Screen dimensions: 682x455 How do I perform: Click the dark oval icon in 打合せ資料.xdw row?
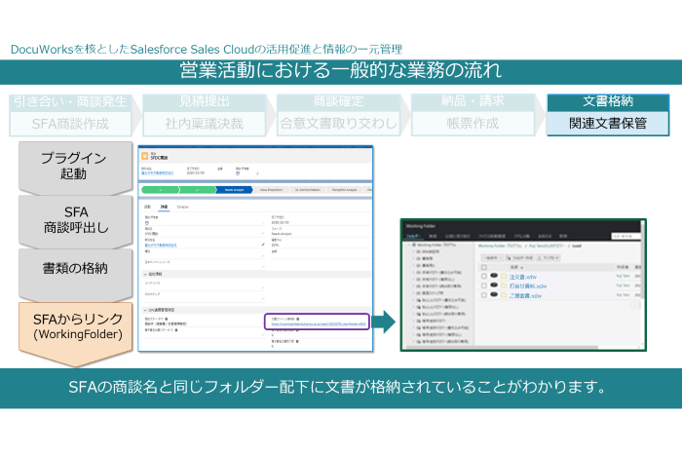[494, 284]
